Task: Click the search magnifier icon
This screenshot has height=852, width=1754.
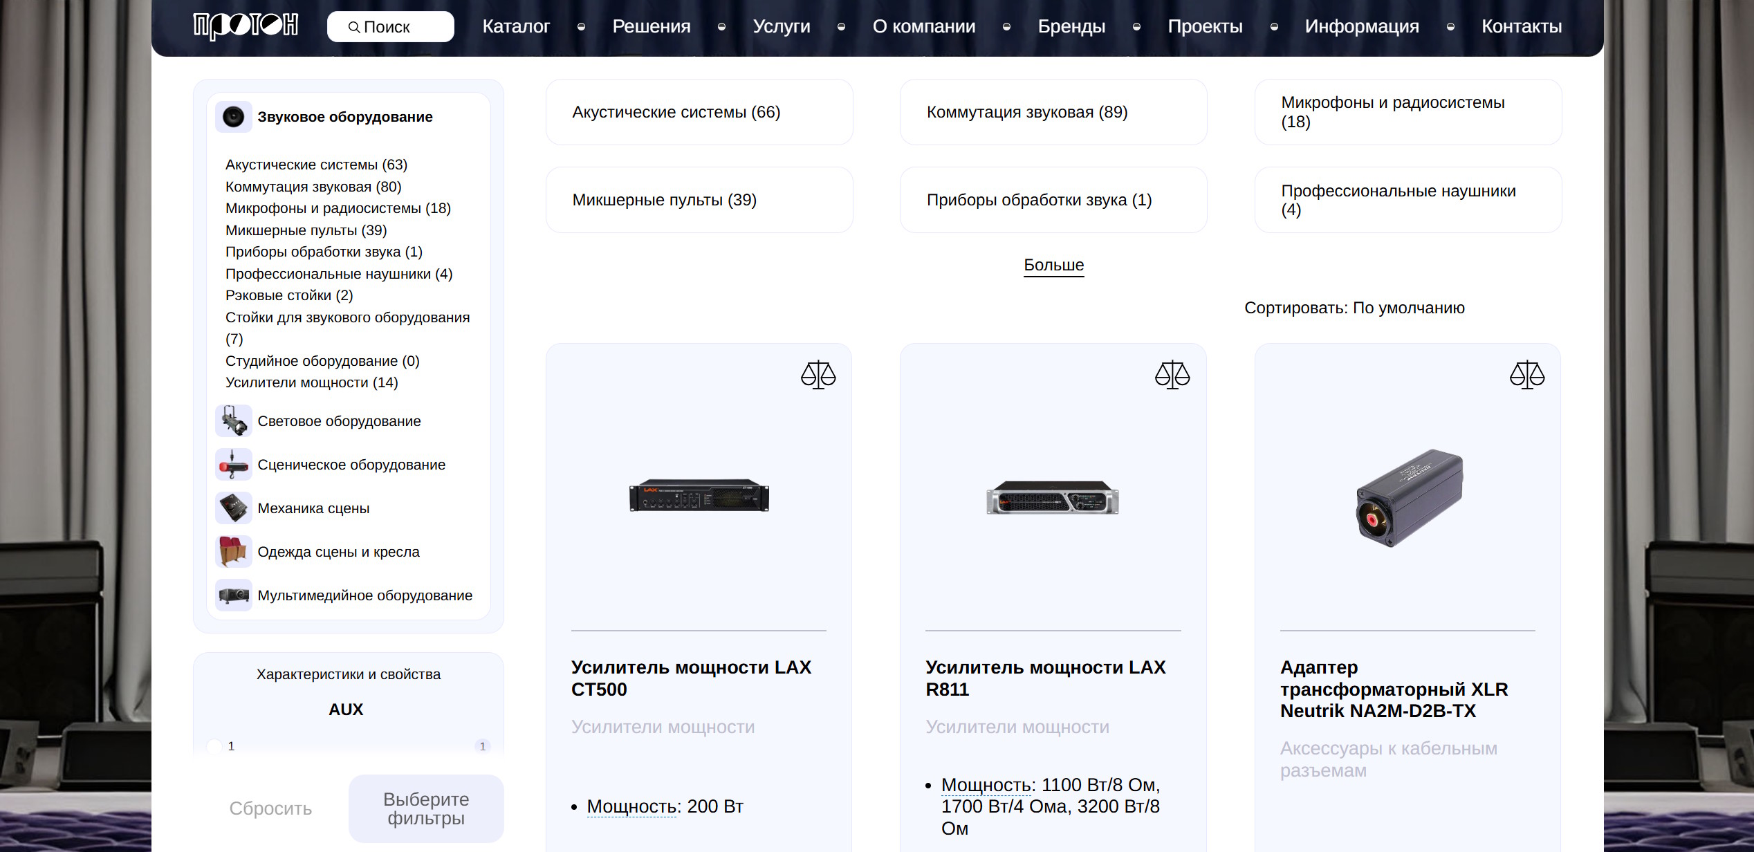Action: click(354, 27)
